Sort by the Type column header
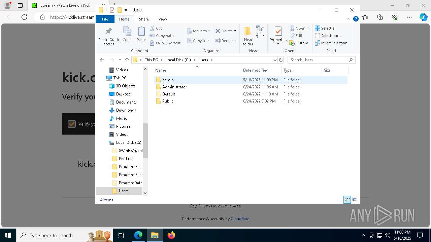 point(302,70)
